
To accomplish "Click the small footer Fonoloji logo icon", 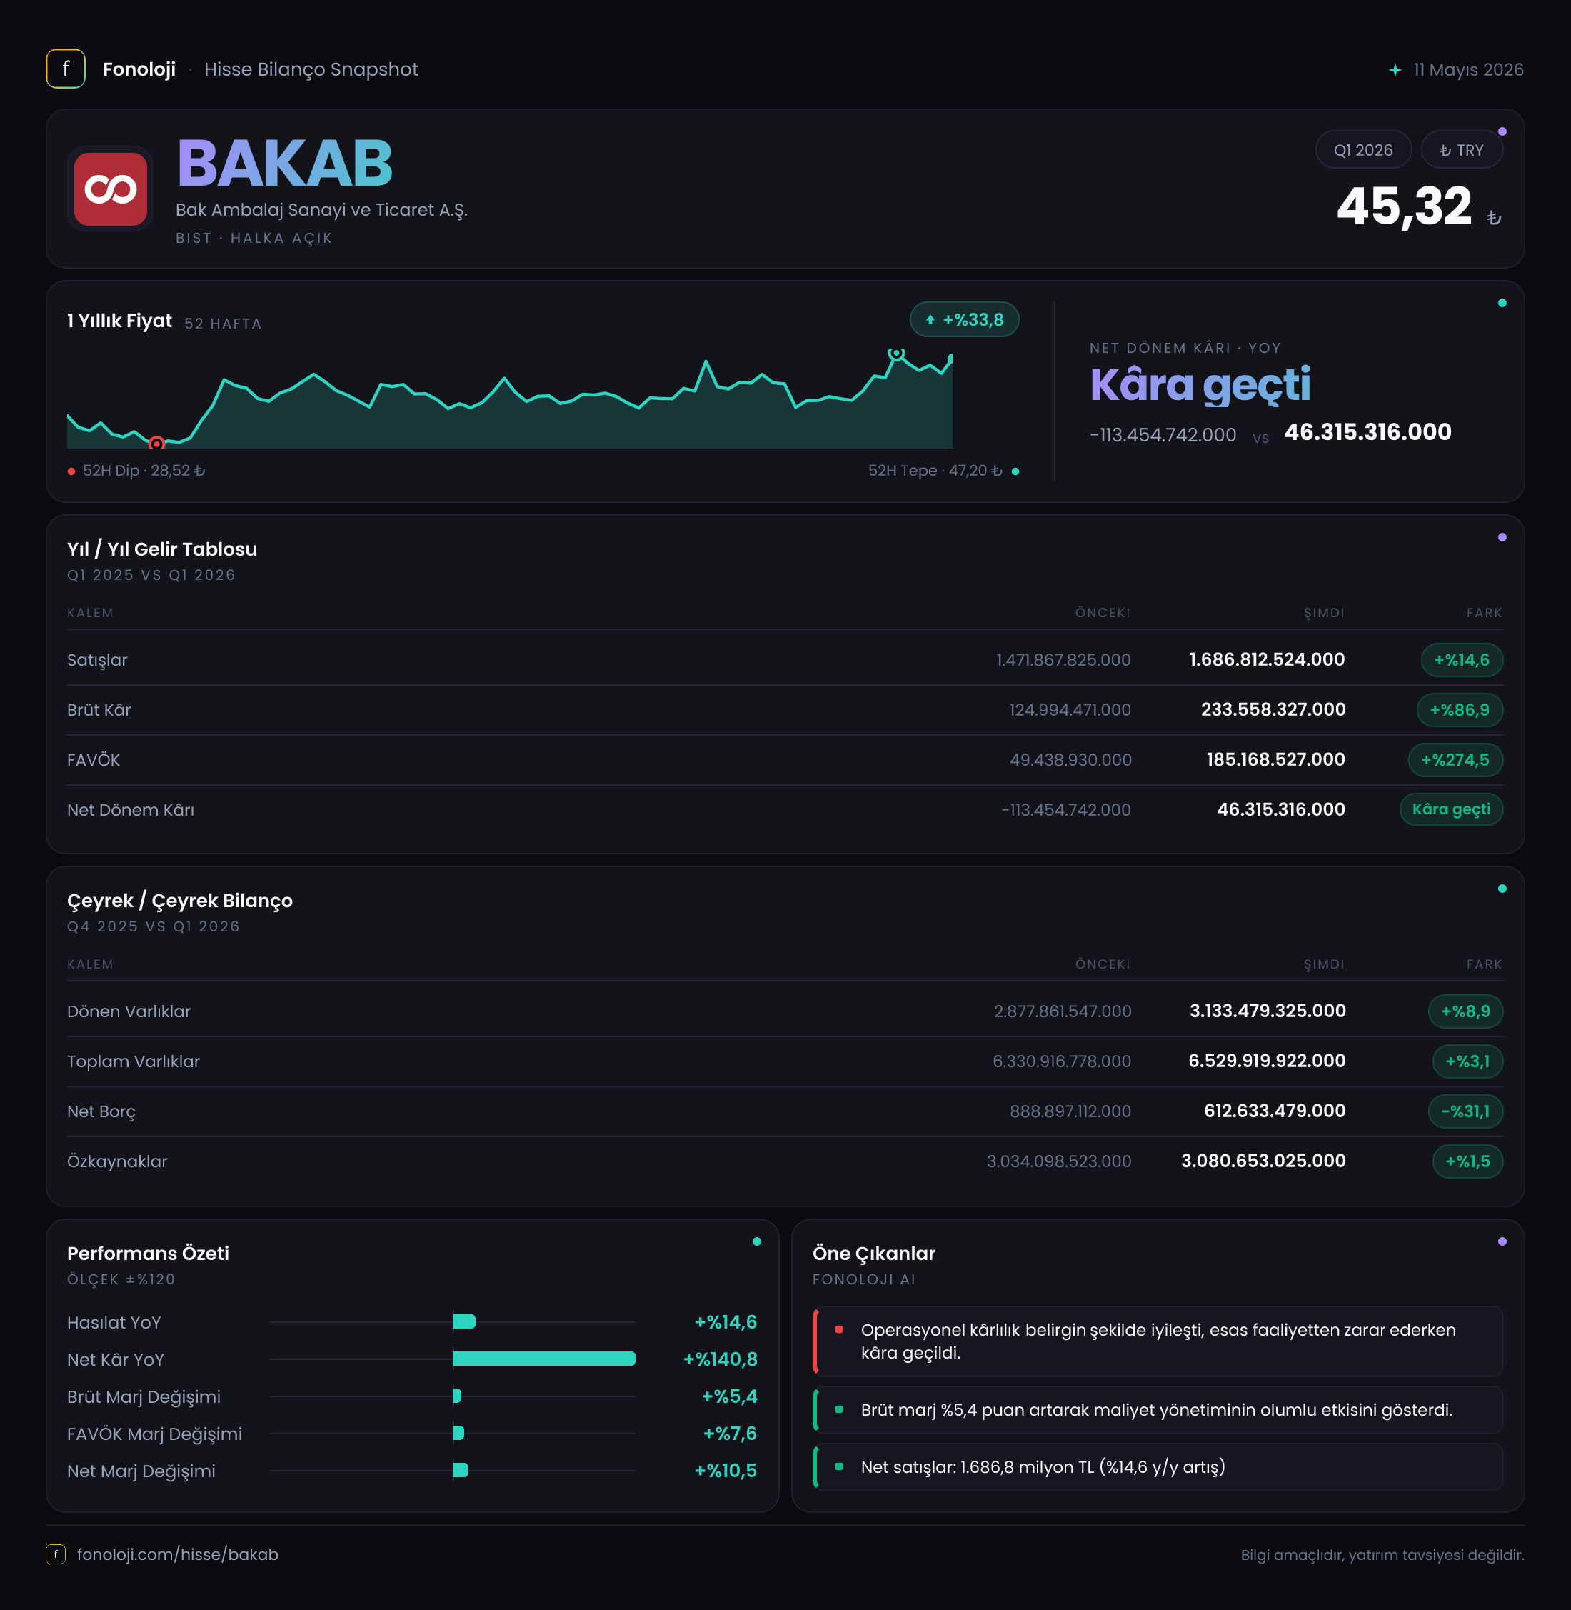I will coord(55,1554).
